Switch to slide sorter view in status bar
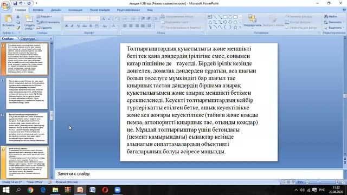Screen dimensions: 347x195 (x=288, y=182)
